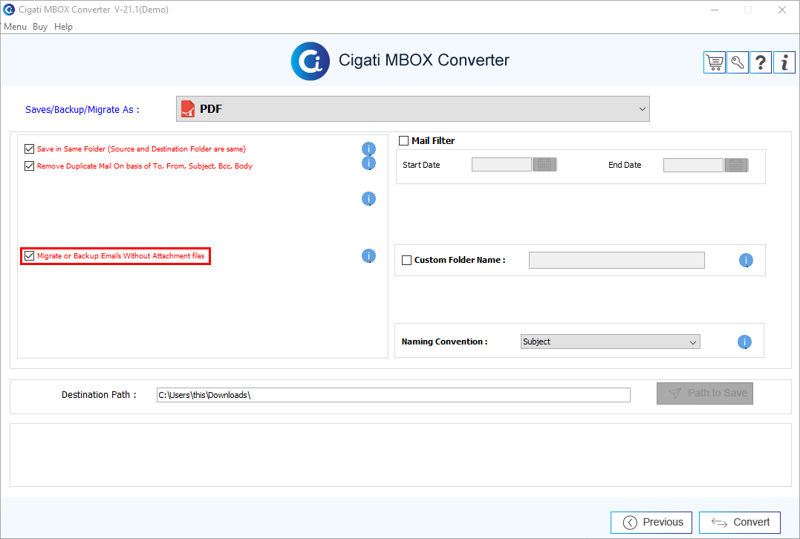800x539 pixels.
Task: Open the Buy menu
Action: (40, 27)
